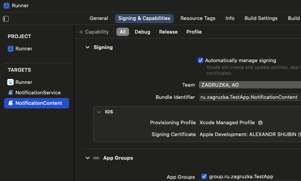
Task: Click the Bundle Identifier text field
Action: coord(250,97)
